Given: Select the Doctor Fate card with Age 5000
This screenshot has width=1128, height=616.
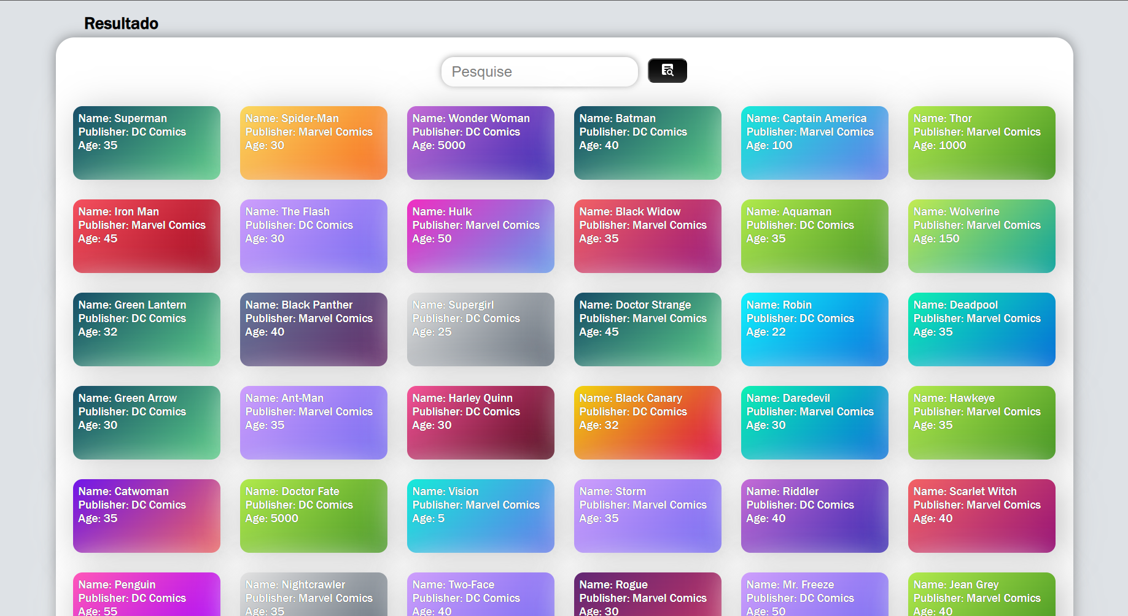Looking at the screenshot, I should click(x=313, y=515).
